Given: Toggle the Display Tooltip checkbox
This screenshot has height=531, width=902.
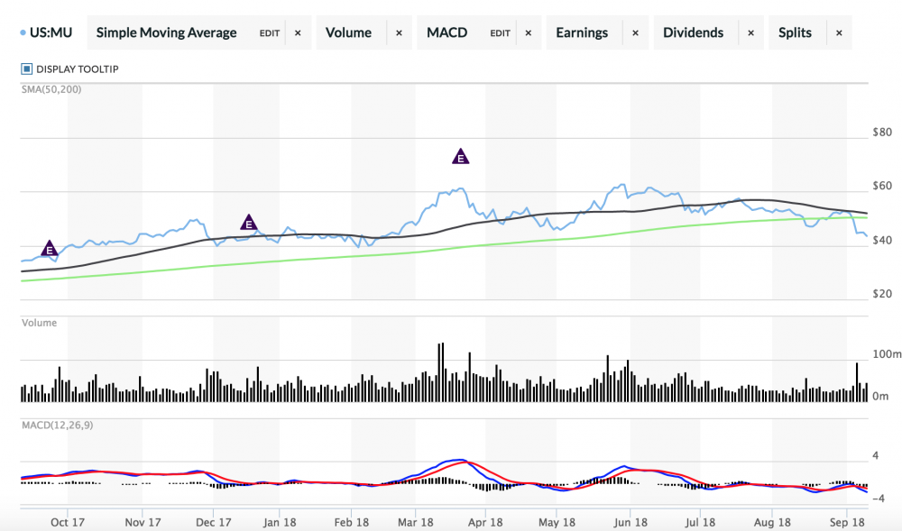Looking at the screenshot, I should (27, 69).
